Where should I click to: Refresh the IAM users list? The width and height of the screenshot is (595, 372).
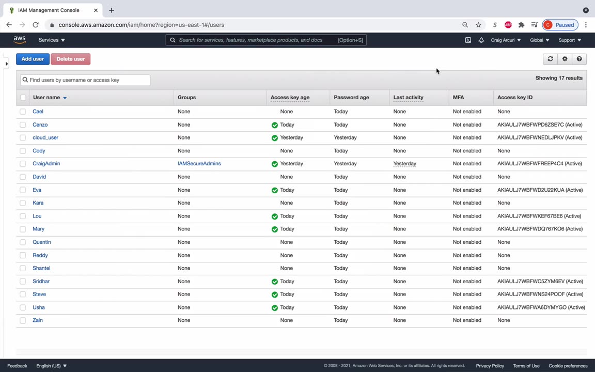[550, 59]
